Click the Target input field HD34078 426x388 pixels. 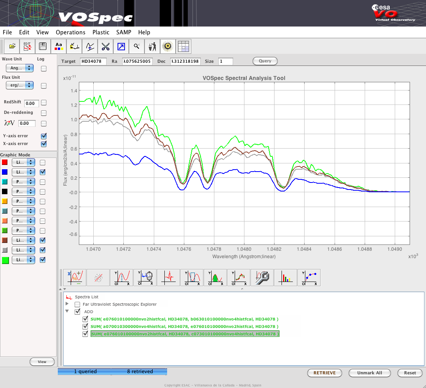coord(93,61)
